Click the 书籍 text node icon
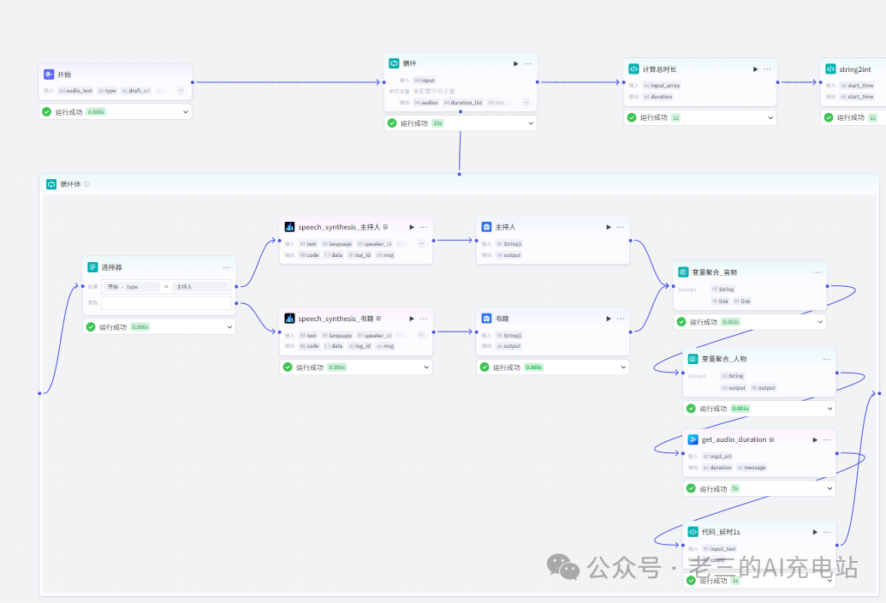The width and height of the screenshot is (886, 603). tap(486, 318)
